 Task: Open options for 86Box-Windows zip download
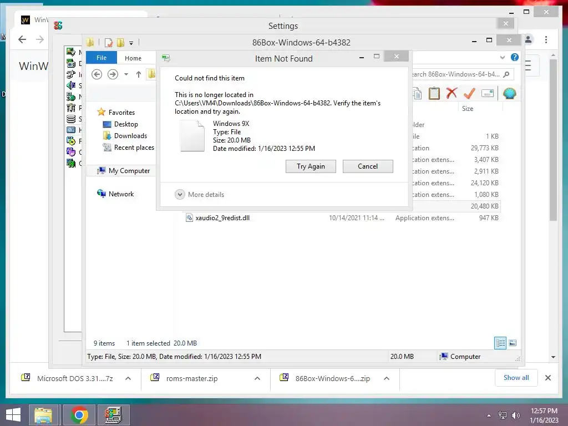coord(387,378)
